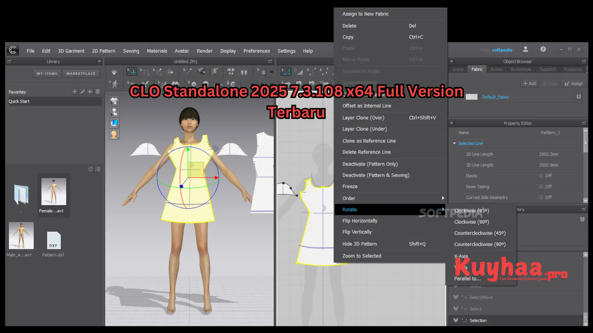
Task: Click the trash icon in Favorites
Action: (x=98, y=92)
